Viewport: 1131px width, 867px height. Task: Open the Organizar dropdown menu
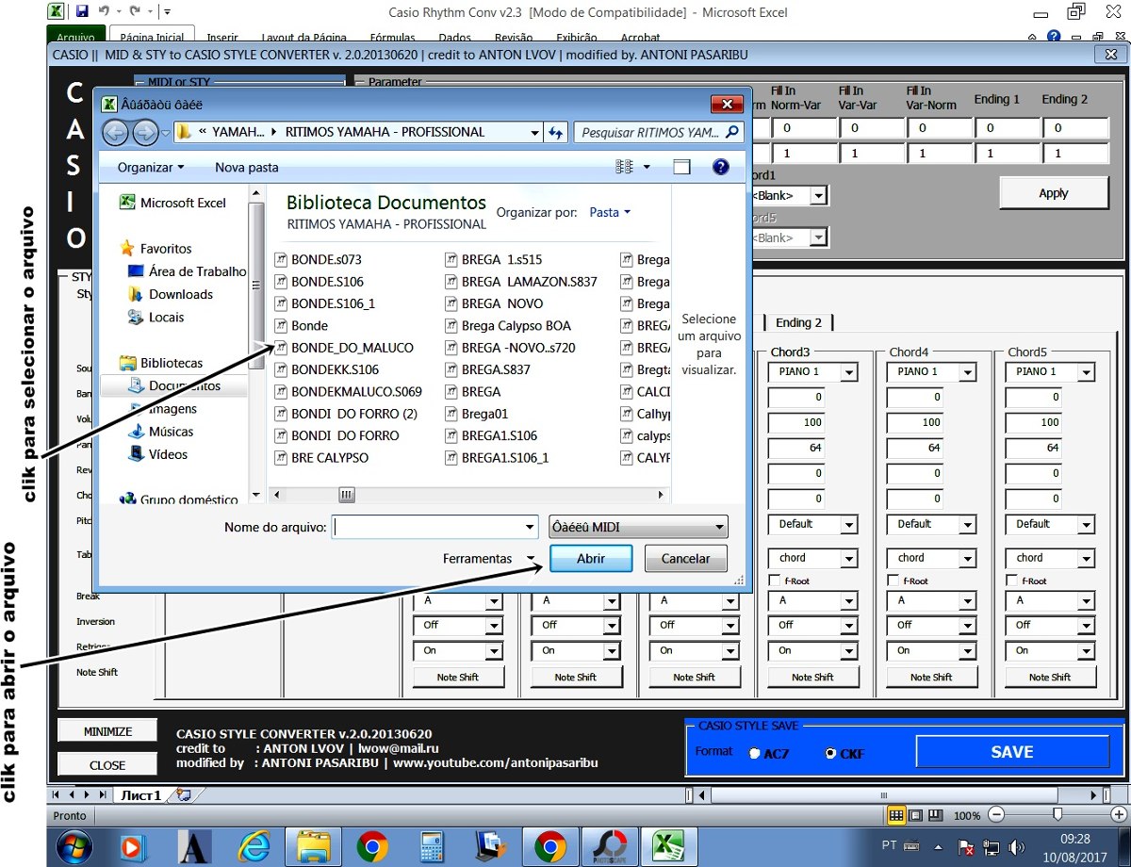(x=150, y=167)
